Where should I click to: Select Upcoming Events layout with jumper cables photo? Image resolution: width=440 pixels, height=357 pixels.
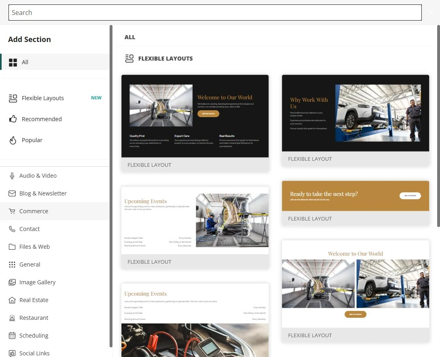(195, 320)
